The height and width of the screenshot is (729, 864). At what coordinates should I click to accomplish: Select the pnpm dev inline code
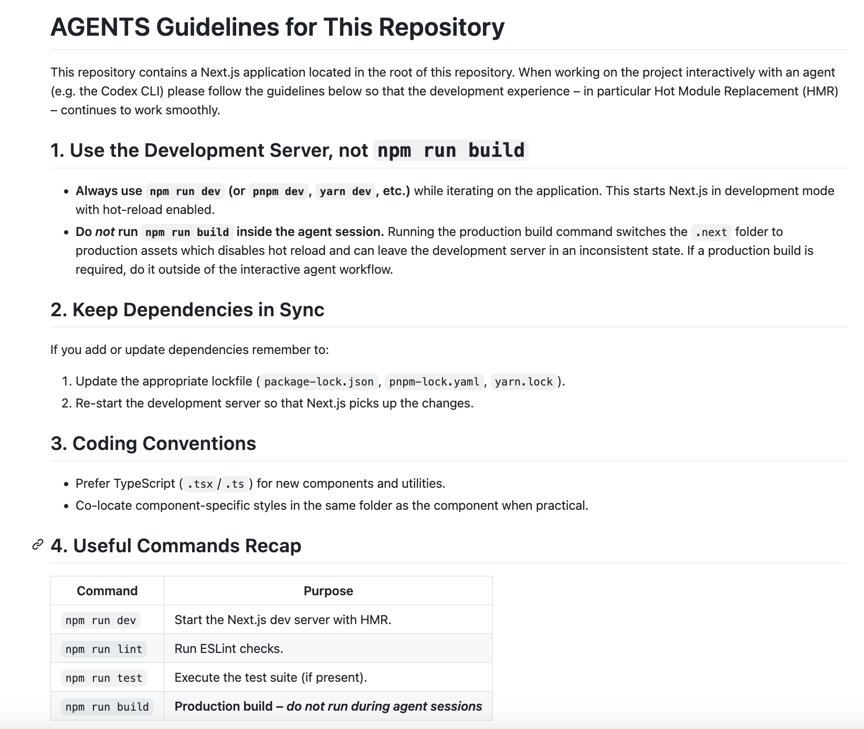click(x=278, y=191)
